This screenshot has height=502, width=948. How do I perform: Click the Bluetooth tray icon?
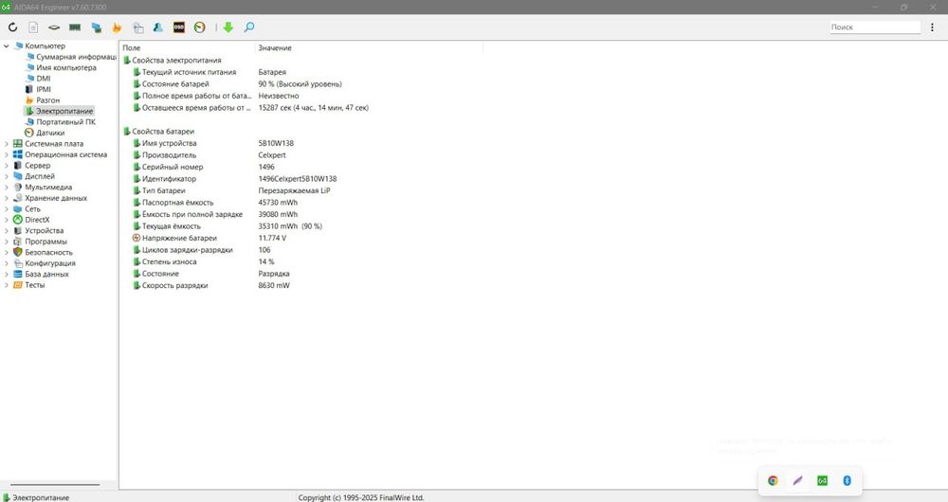[x=847, y=481]
